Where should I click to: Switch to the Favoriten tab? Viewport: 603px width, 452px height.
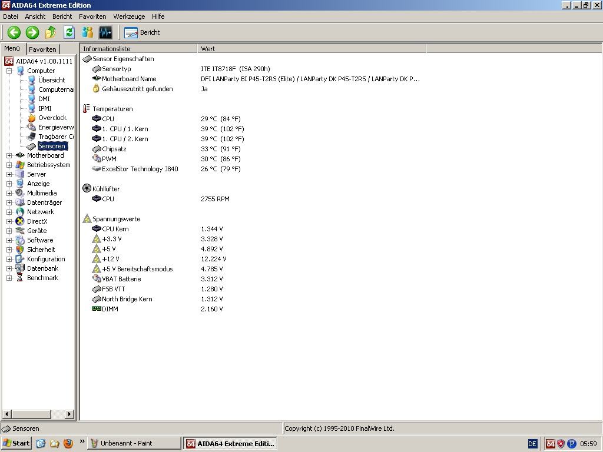coord(42,49)
